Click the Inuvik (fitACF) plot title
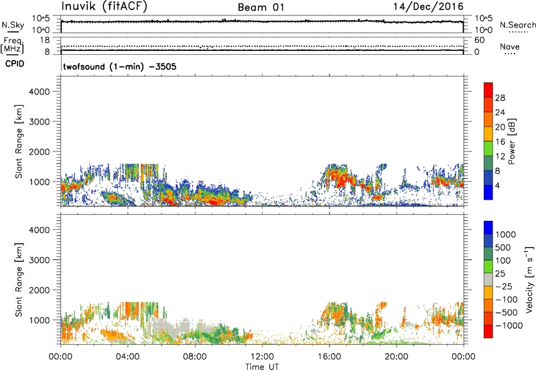The height and width of the screenshot is (371, 536). click(105, 7)
